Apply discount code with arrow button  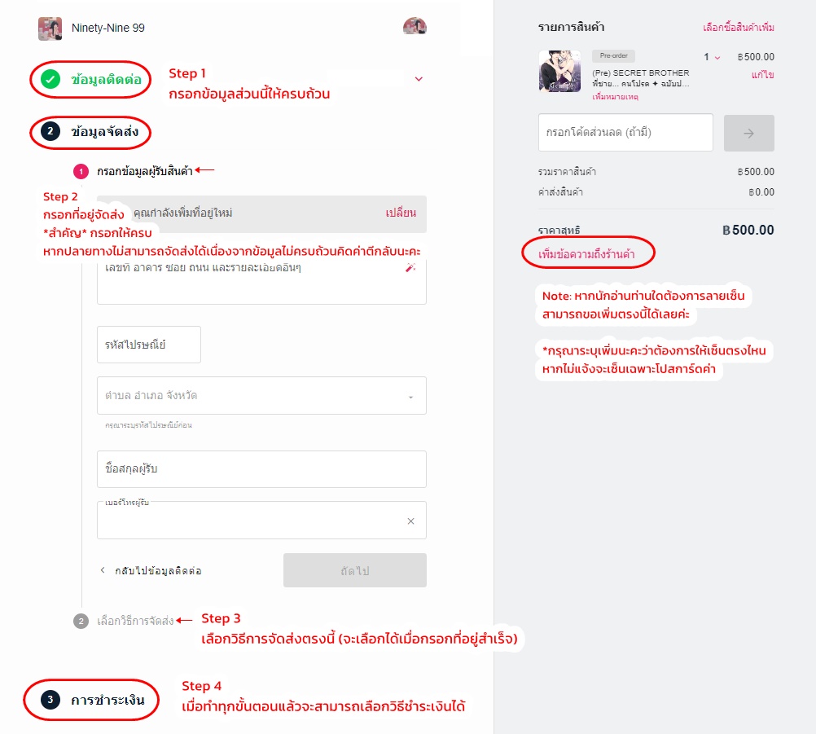point(749,134)
